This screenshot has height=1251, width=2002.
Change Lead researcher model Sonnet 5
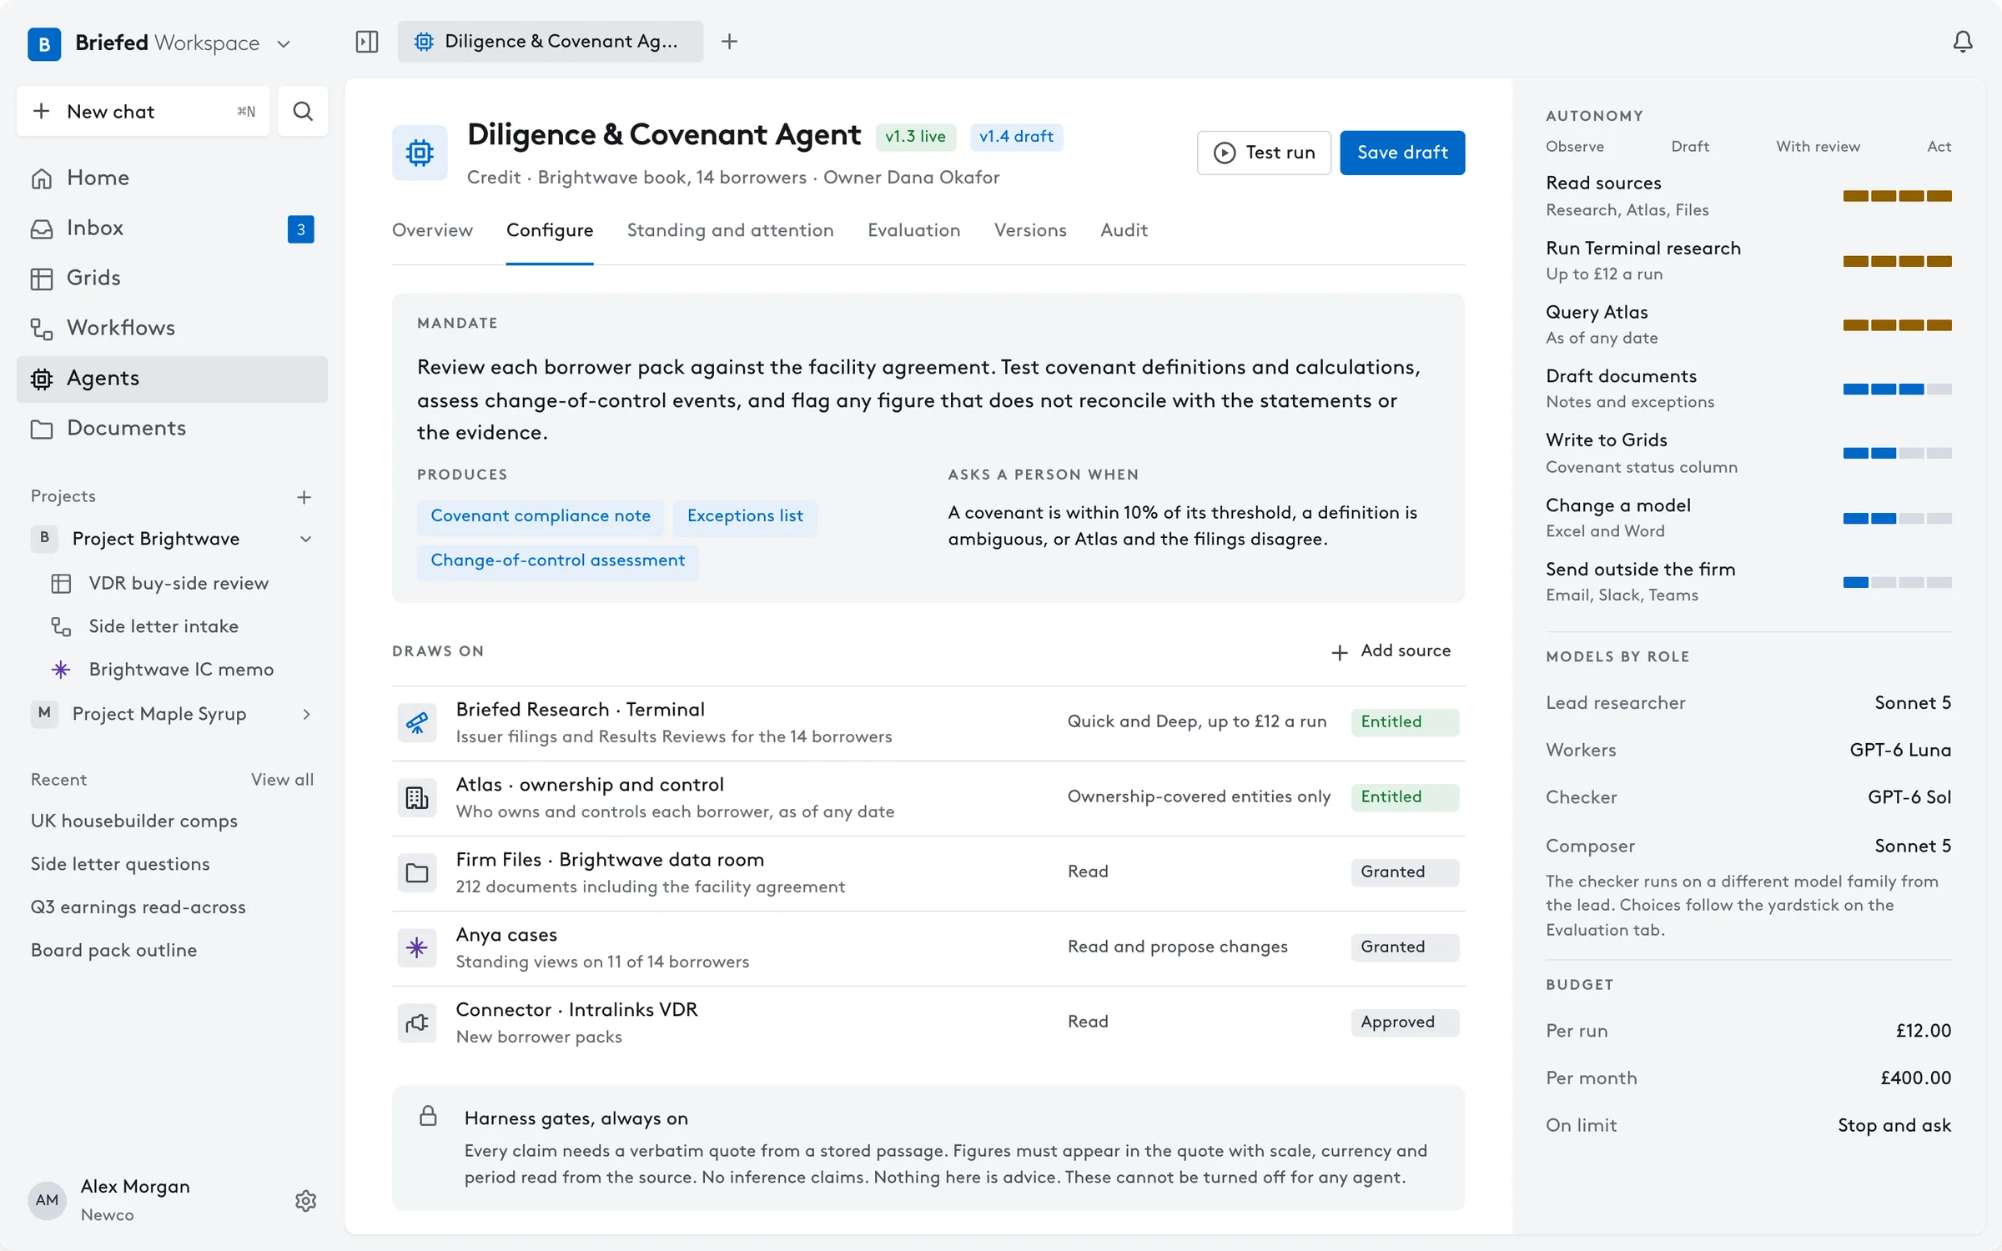(x=1913, y=703)
